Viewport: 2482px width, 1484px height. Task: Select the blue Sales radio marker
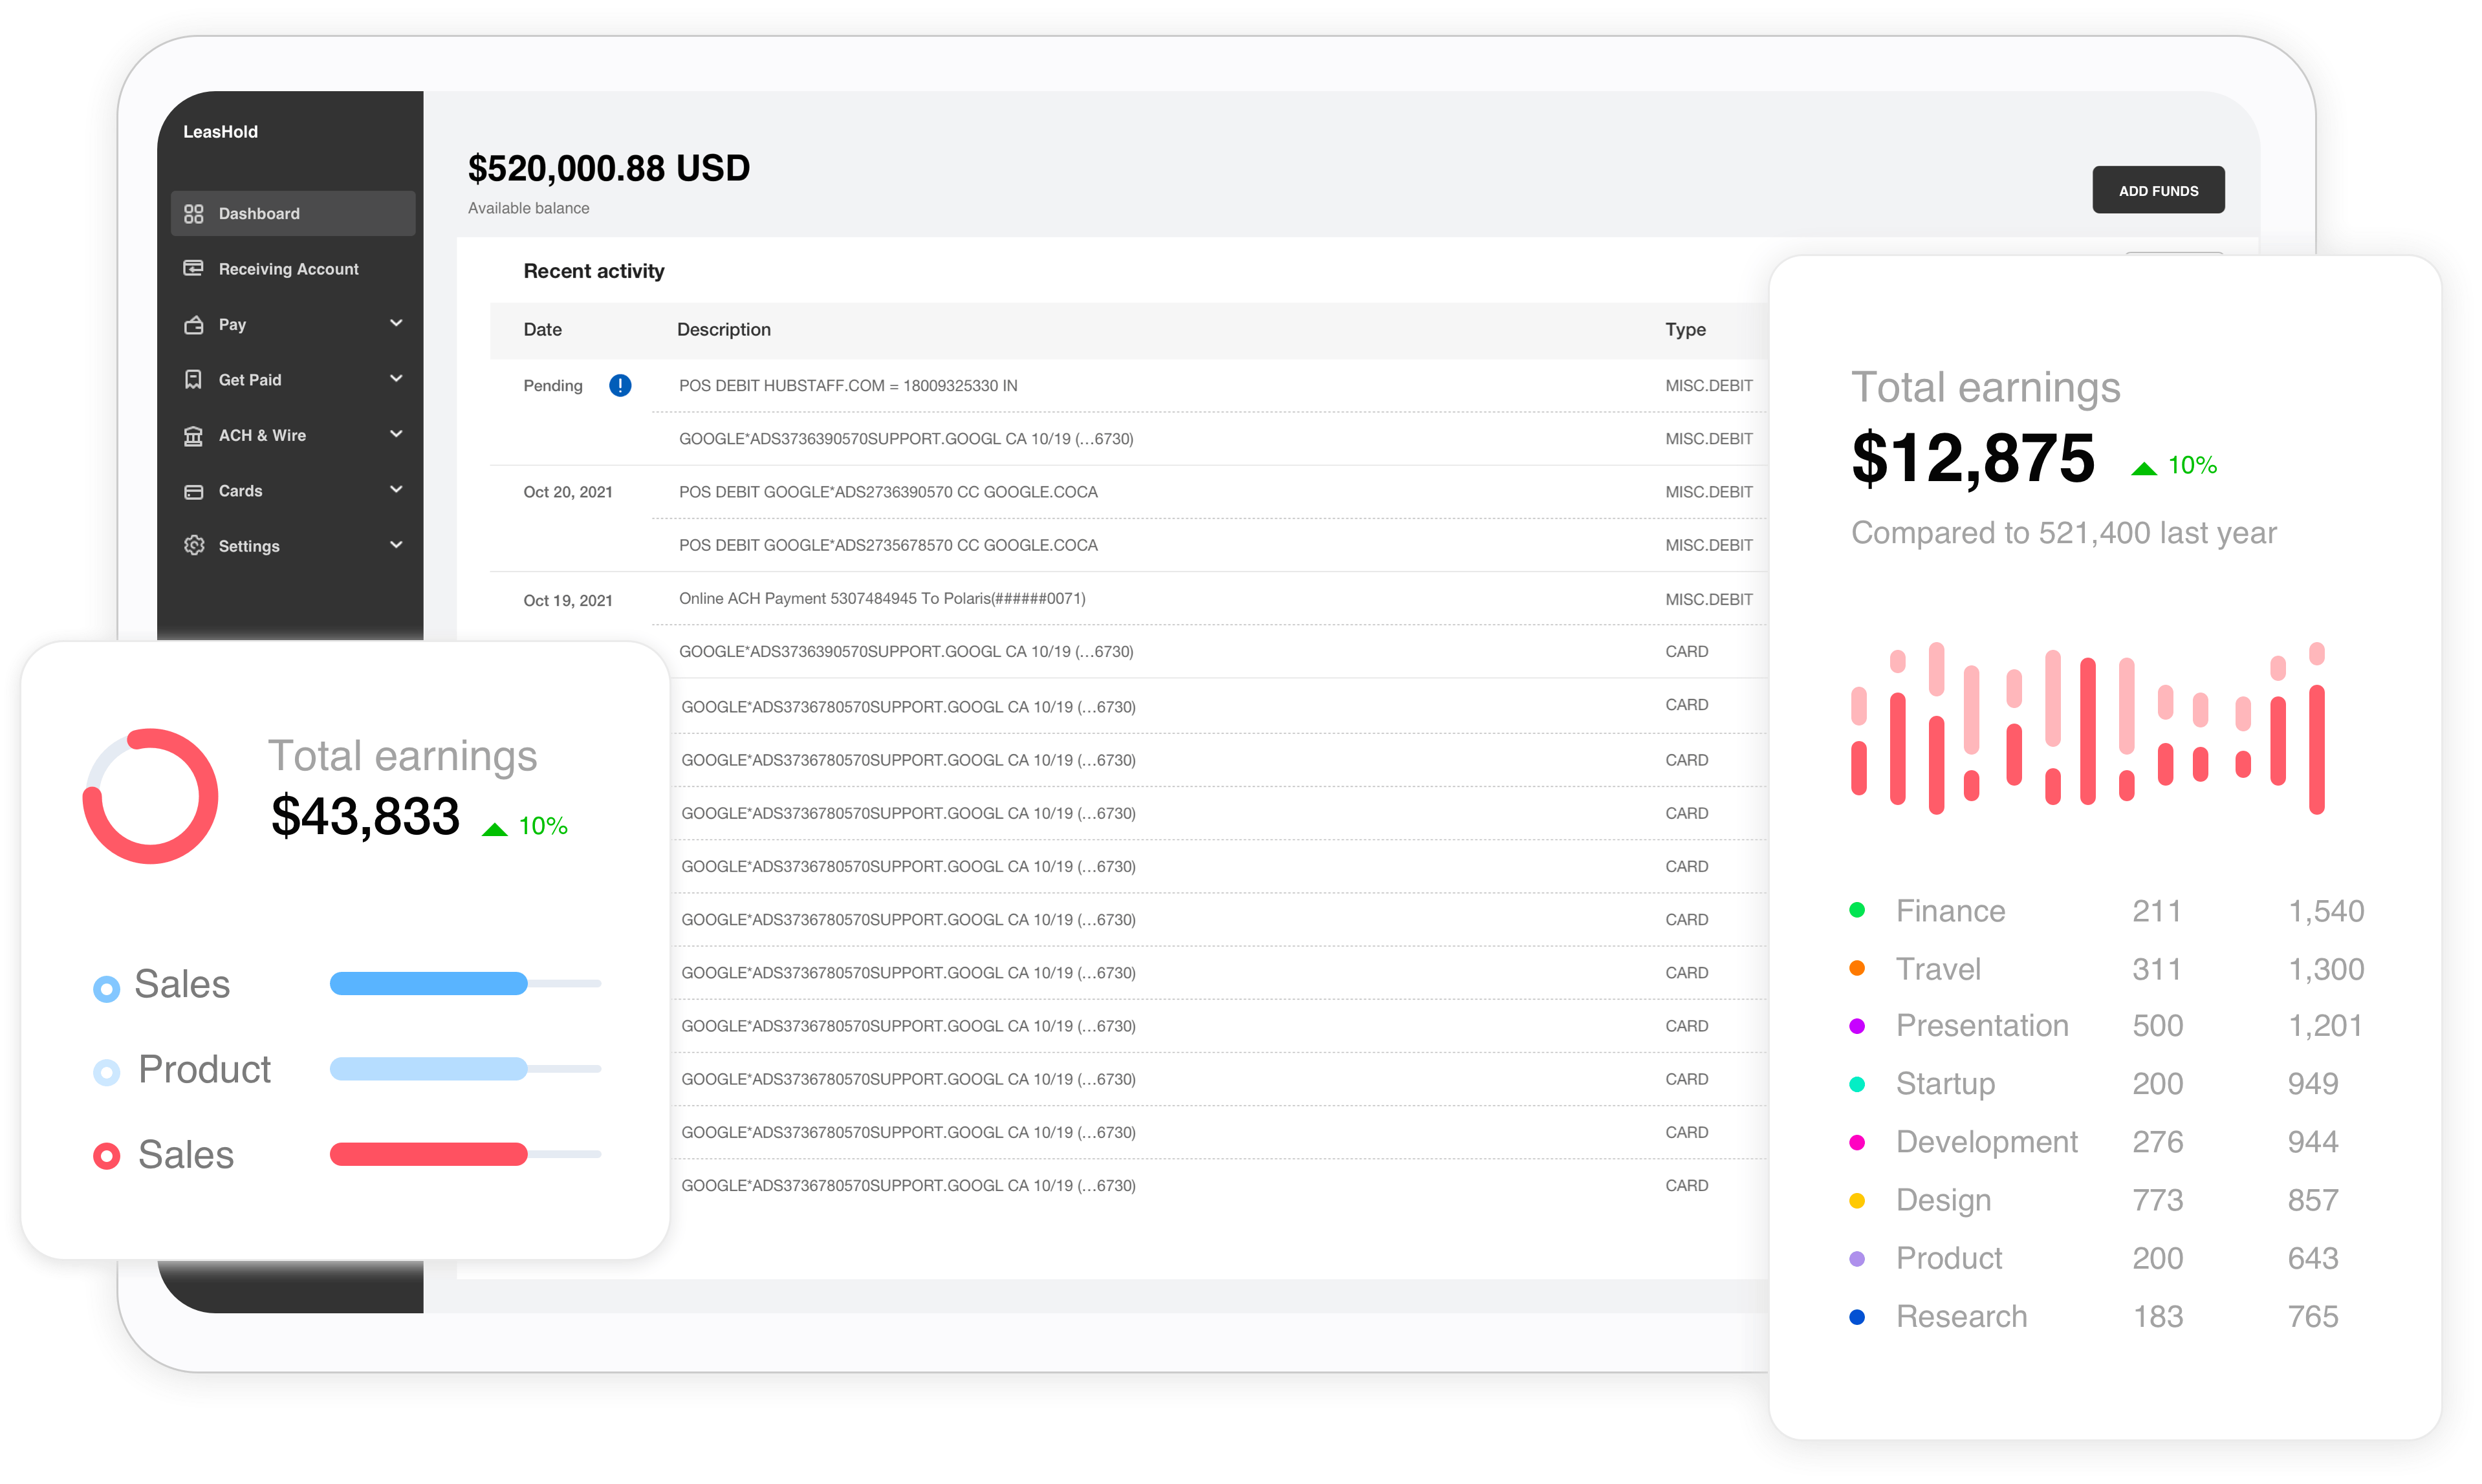tap(106, 988)
